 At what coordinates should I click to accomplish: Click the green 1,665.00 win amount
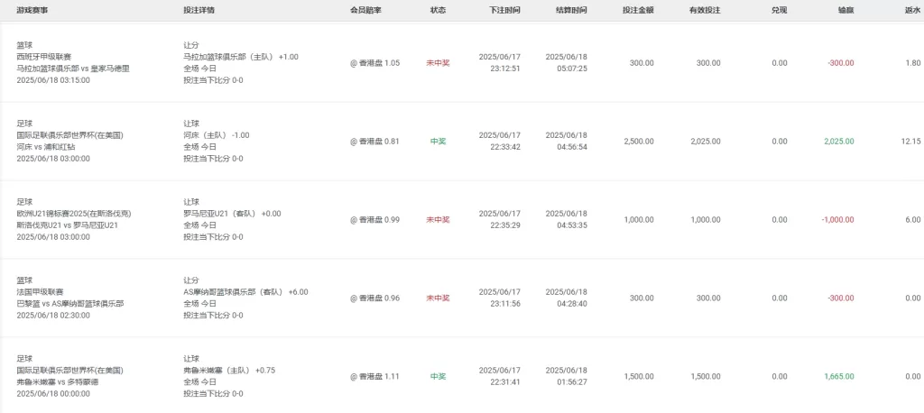838,376
